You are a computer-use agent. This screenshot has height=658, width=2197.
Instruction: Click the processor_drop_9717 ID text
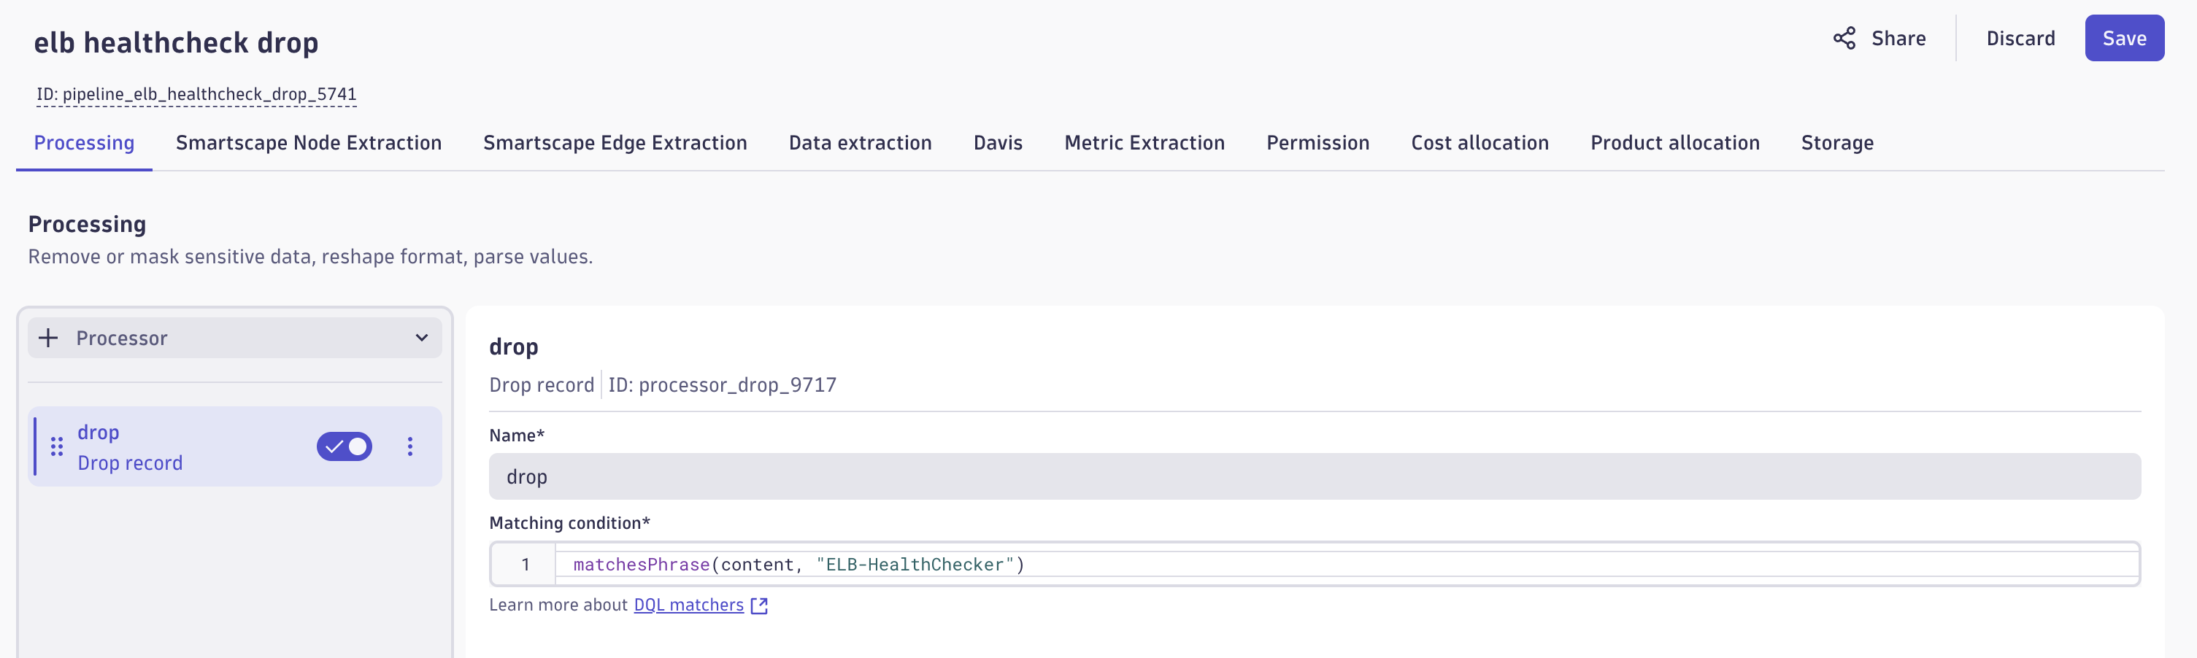[x=722, y=385]
